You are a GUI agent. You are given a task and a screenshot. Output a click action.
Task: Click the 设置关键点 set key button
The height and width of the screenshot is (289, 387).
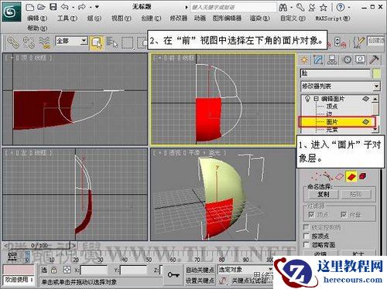point(200,280)
